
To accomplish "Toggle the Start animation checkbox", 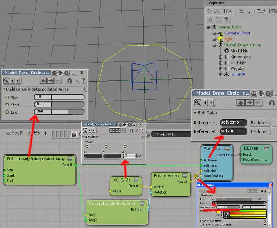I will click(x=7, y=105).
